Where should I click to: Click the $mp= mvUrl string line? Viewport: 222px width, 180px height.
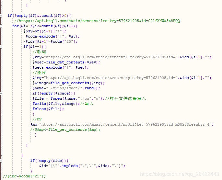point(122,124)
